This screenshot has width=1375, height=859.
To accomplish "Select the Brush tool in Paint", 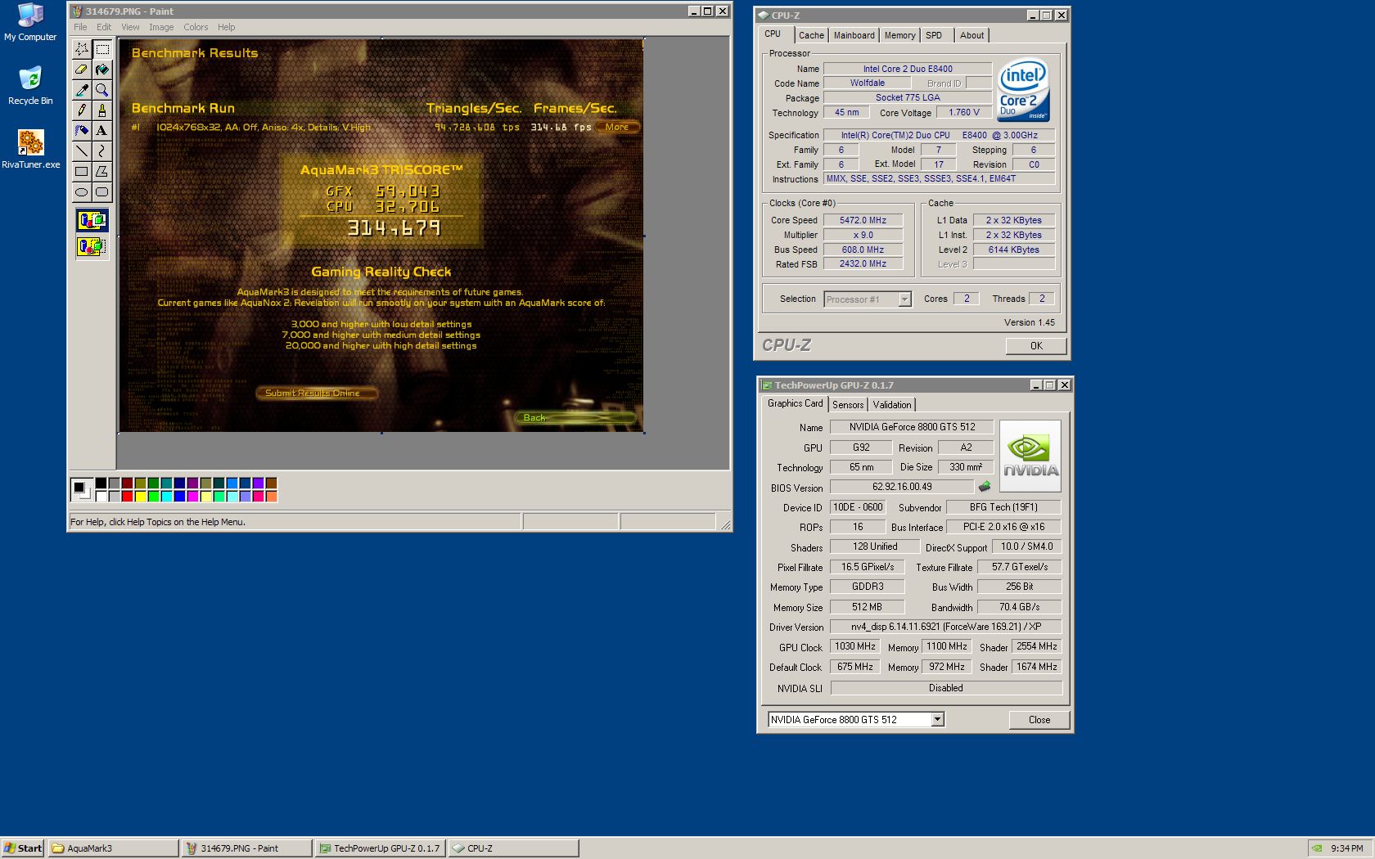I will [x=102, y=110].
